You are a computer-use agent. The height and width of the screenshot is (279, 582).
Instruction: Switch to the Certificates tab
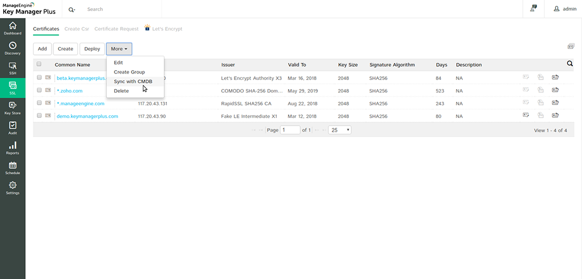[x=46, y=29]
